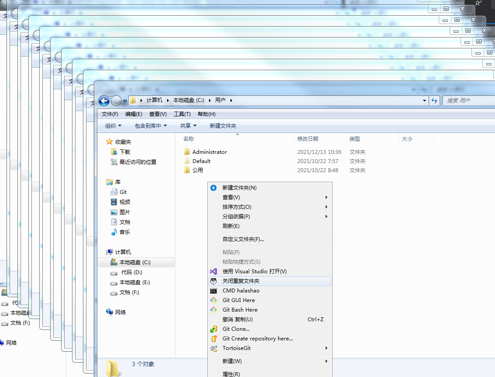
Task: Sort by the 名称 column header
Action: pos(189,139)
